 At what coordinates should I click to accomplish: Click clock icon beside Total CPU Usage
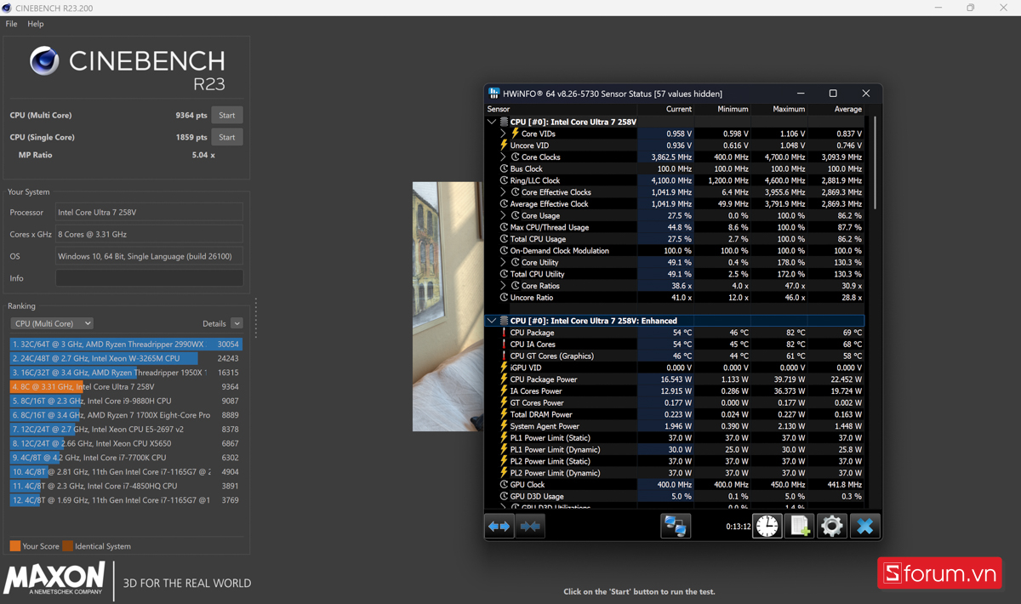[x=504, y=239]
